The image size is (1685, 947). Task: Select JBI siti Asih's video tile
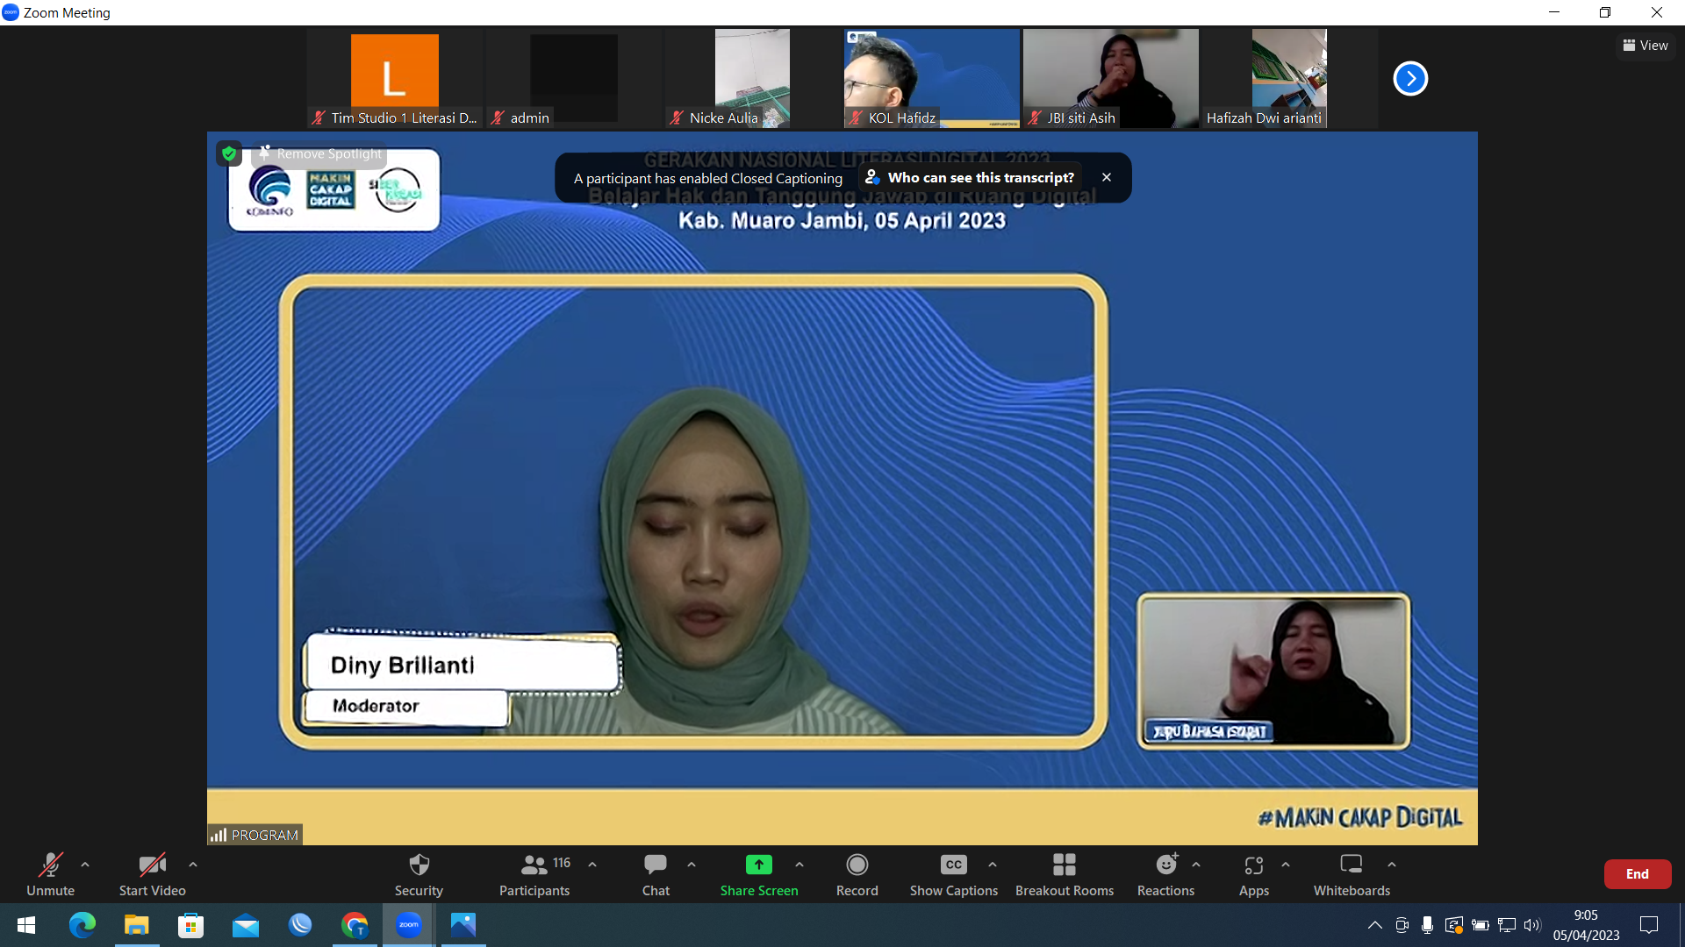tap(1111, 79)
